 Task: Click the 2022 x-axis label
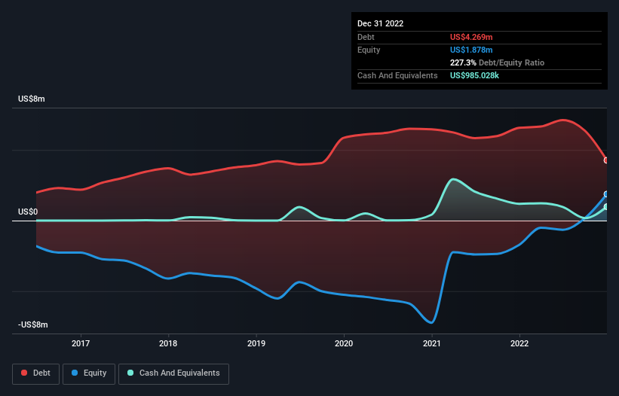click(519, 343)
